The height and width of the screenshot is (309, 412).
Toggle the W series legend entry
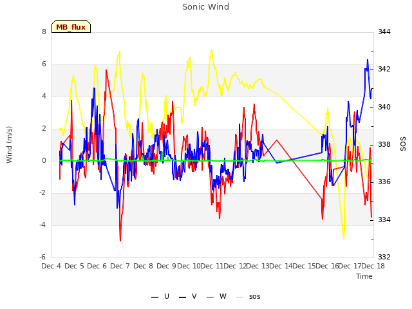point(216,296)
